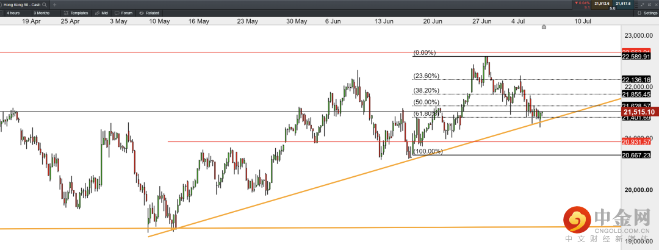The image size is (659, 250).
Task: Click the (50.00%) Fibonacci label
Action: coord(426,102)
